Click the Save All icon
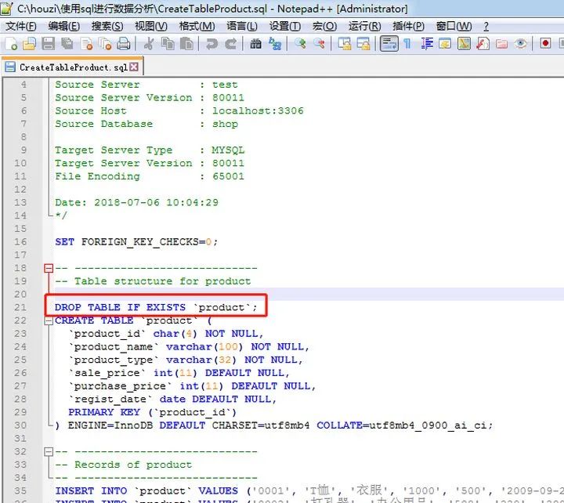 [x=67, y=44]
